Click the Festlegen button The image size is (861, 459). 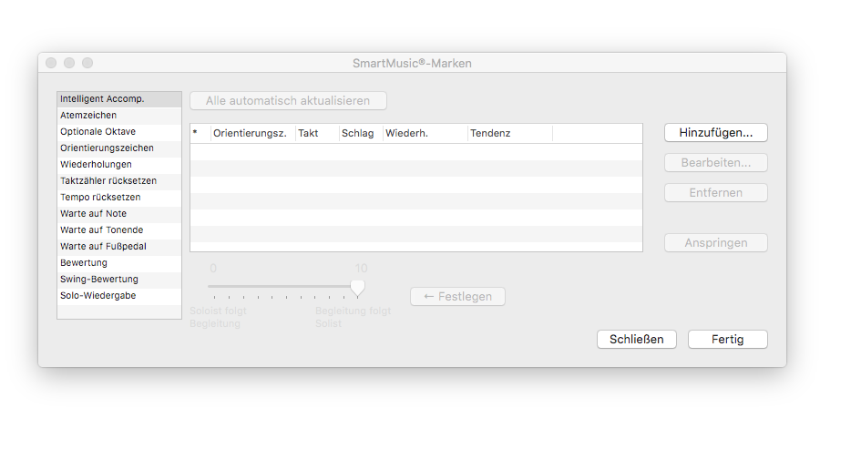(457, 297)
